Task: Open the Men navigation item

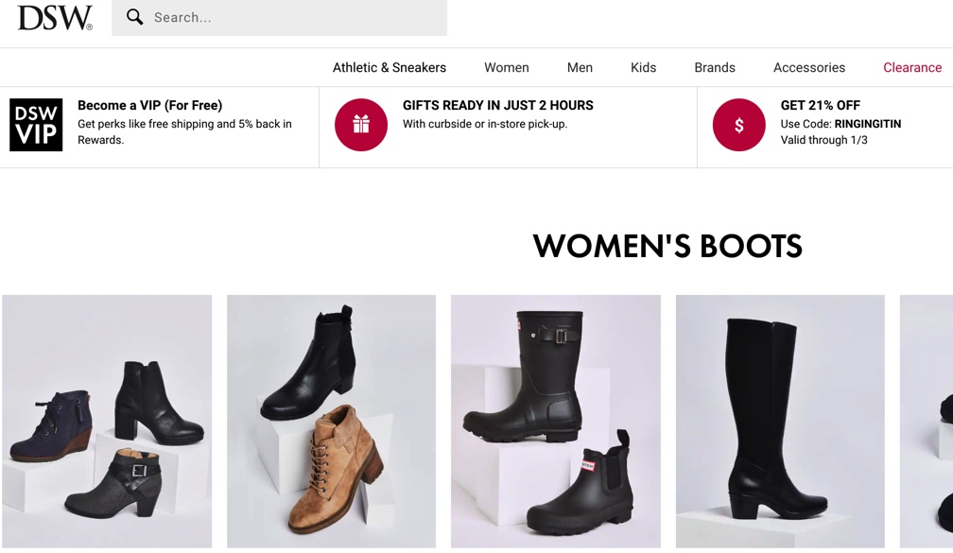Action: tap(580, 67)
